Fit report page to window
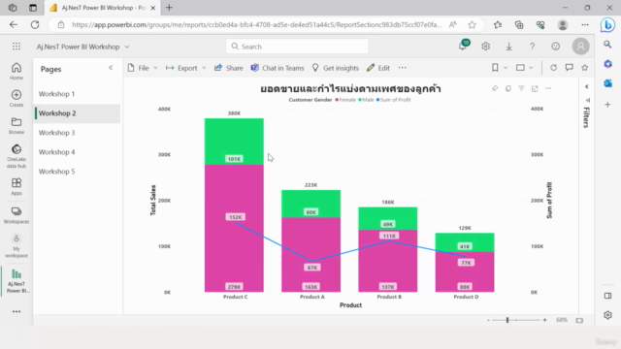 pos(579,320)
